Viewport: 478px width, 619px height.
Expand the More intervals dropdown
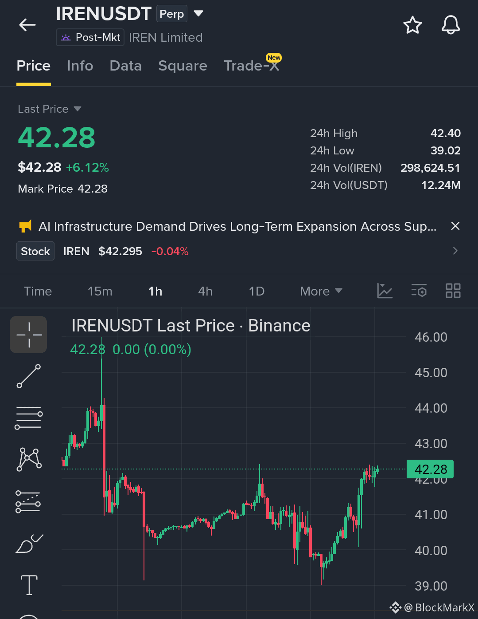click(321, 291)
